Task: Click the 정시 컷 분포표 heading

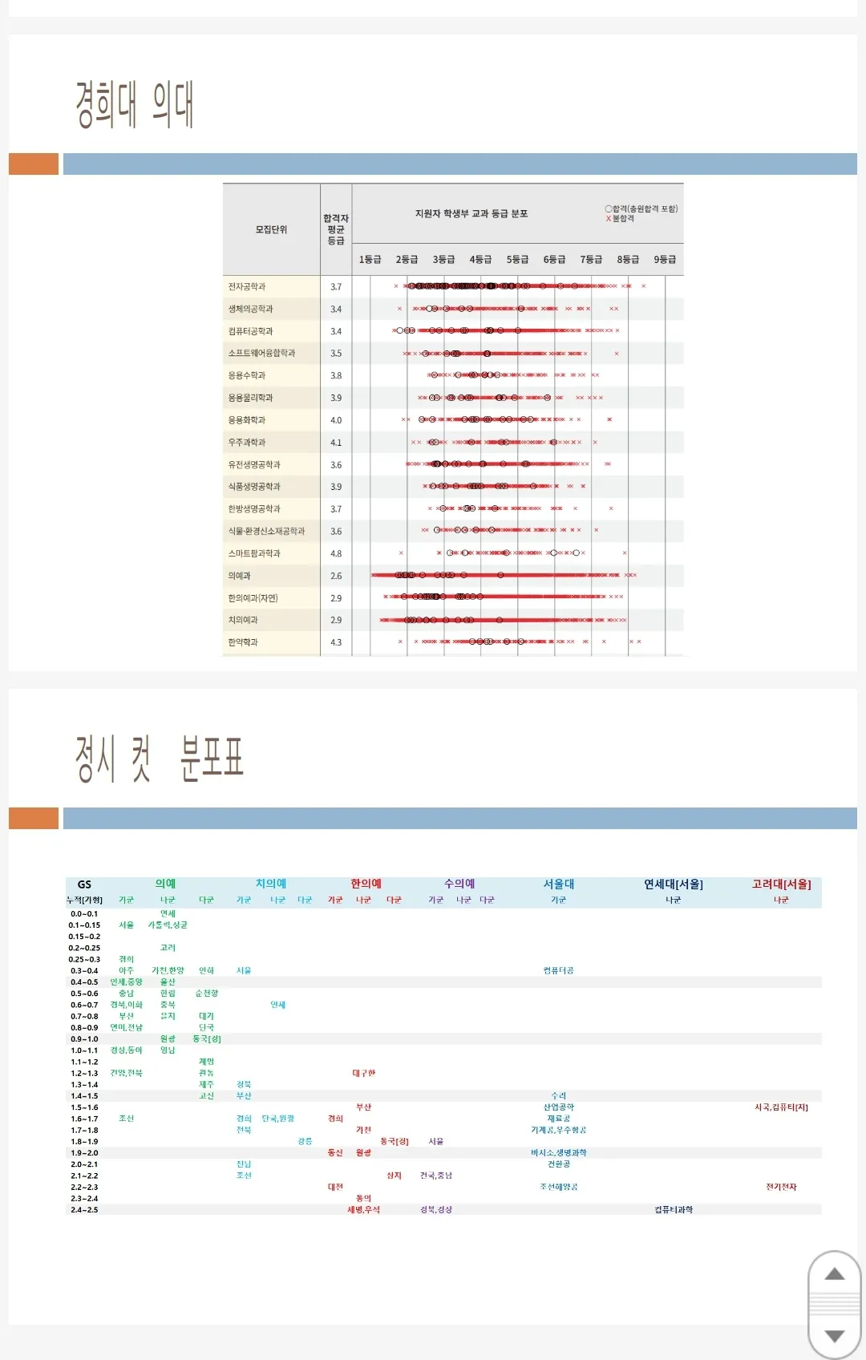Action: pyautogui.click(x=159, y=759)
